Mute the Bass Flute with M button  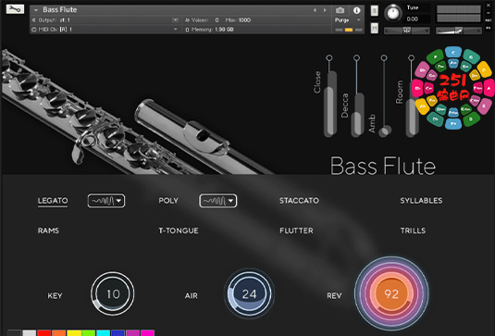(375, 29)
